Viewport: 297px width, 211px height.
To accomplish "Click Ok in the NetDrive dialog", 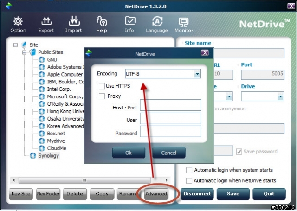I will click(x=129, y=153).
